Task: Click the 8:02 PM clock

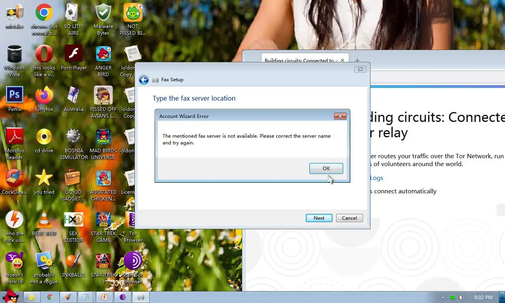Action: coord(483,297)
